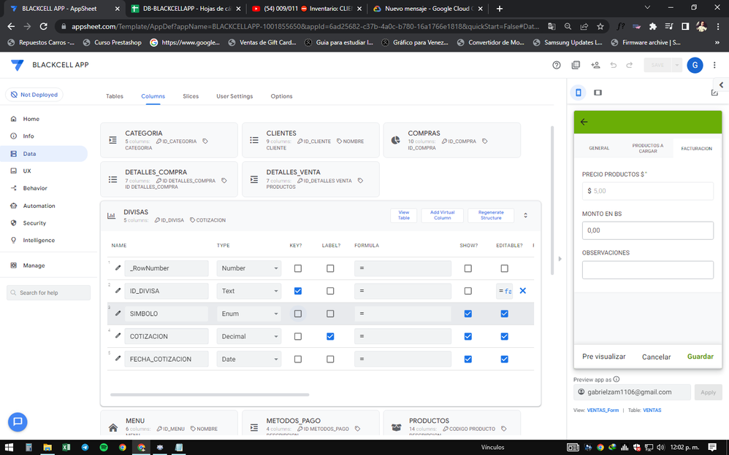Viewport: 729px width, 455px height.
Task: Click the AppSheet logo icon
Action: coord(17,65)
